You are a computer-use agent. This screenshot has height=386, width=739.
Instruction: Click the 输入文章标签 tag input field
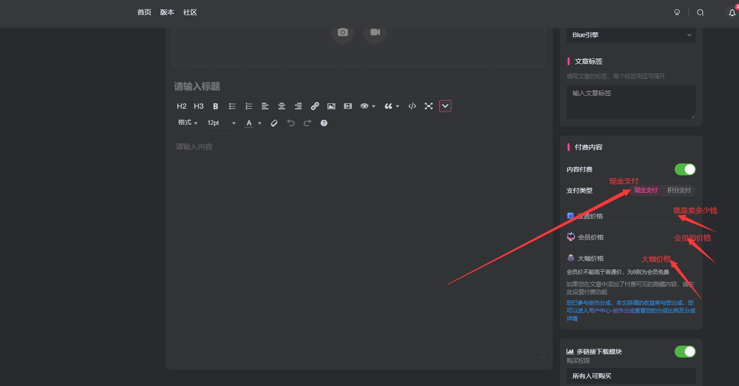click(631, 102)
